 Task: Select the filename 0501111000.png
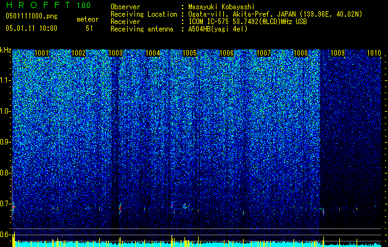click(x=31, y=16)
